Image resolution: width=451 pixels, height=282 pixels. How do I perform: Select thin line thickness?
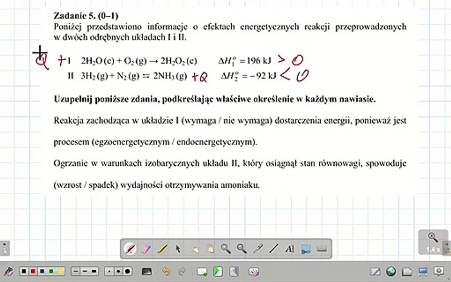(76, 271)
